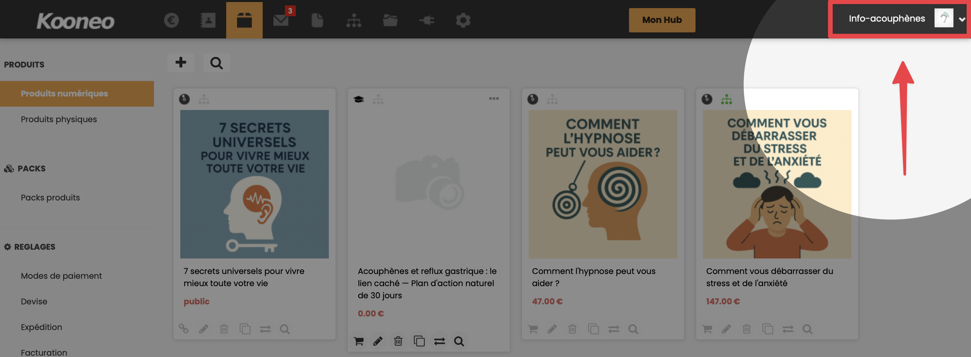Image resolution: width=971 pixels, height=357 pixels.
Task: Open the three-dot menu on the Acouphènes card
Action: tap(494, 99)
